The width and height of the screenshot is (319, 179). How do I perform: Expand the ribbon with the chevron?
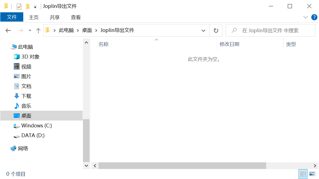click(306, 17)
